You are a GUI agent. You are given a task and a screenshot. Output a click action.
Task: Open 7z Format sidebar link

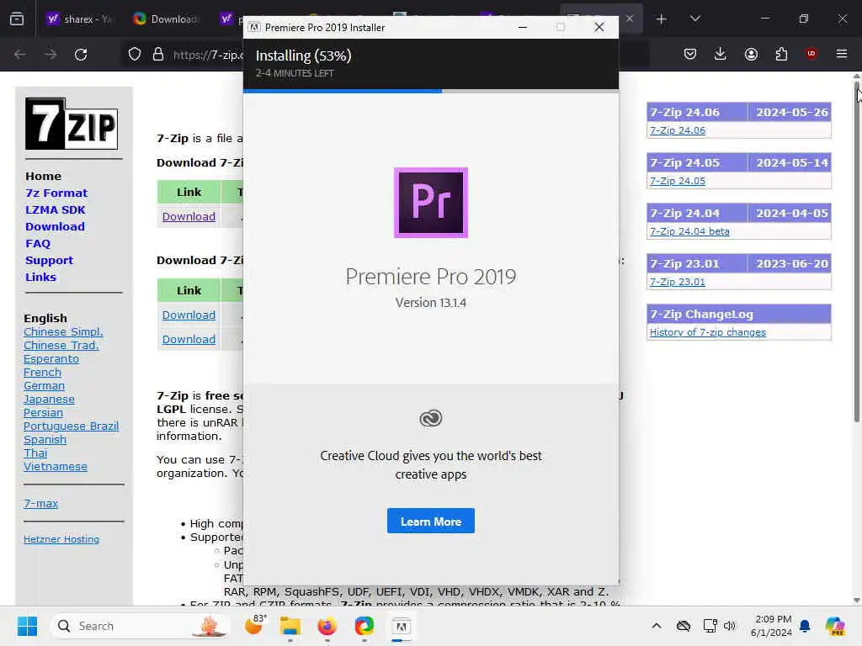pos(56,193)
